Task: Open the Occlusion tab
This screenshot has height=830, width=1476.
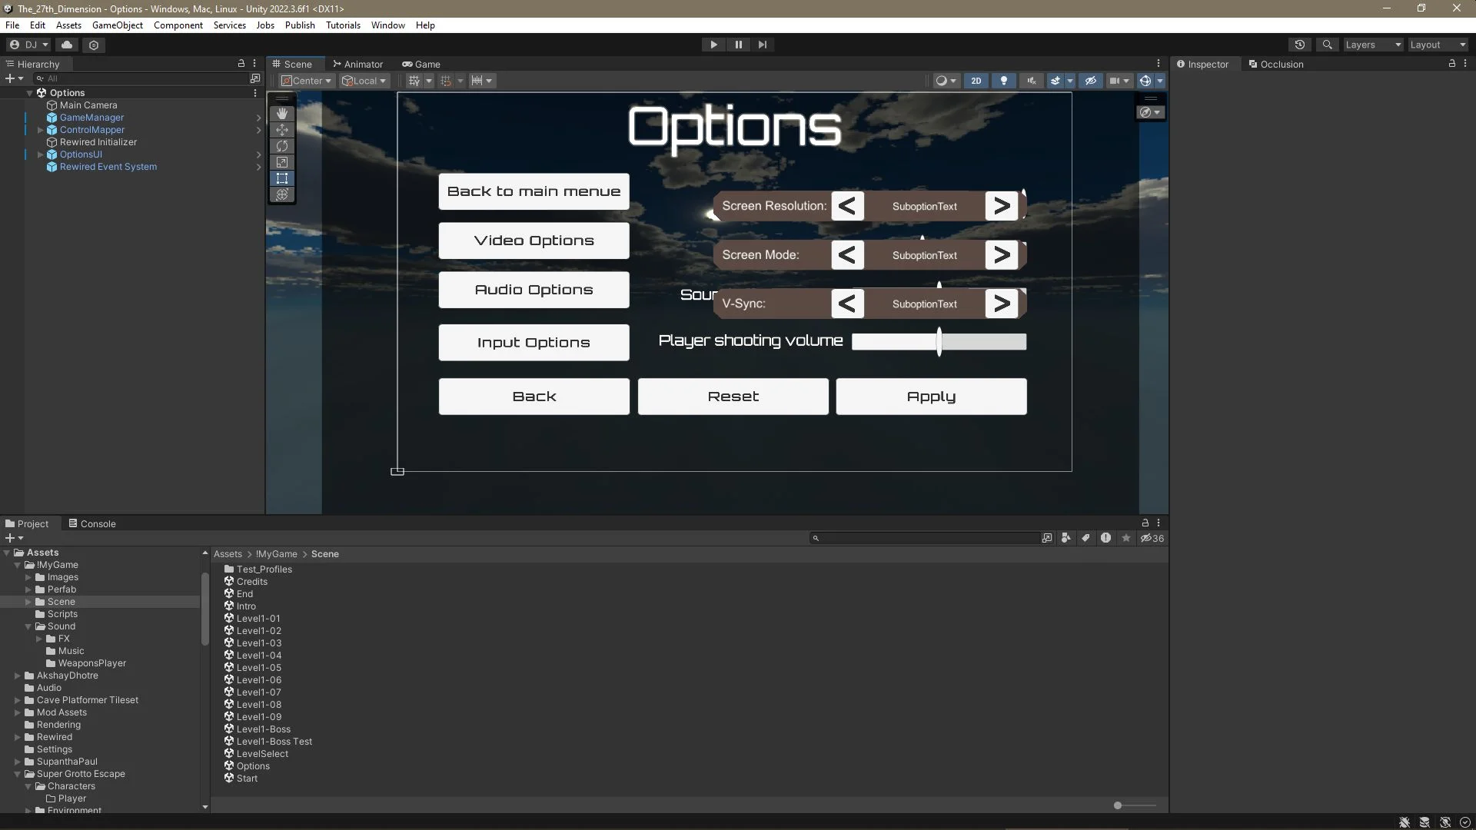Action: pyautogui.click(x=1275, y=64)
